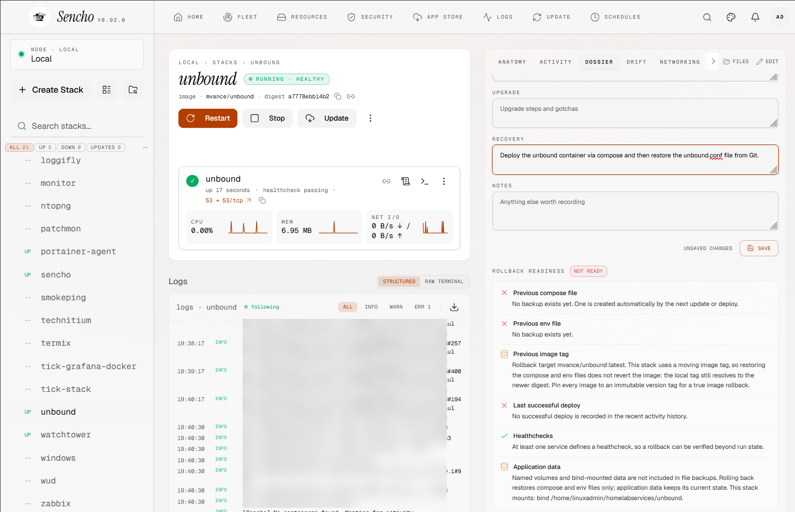795x512 pixels.
Task: Click the link icon on the unbound container card
Action: click(x=386, y=181)
